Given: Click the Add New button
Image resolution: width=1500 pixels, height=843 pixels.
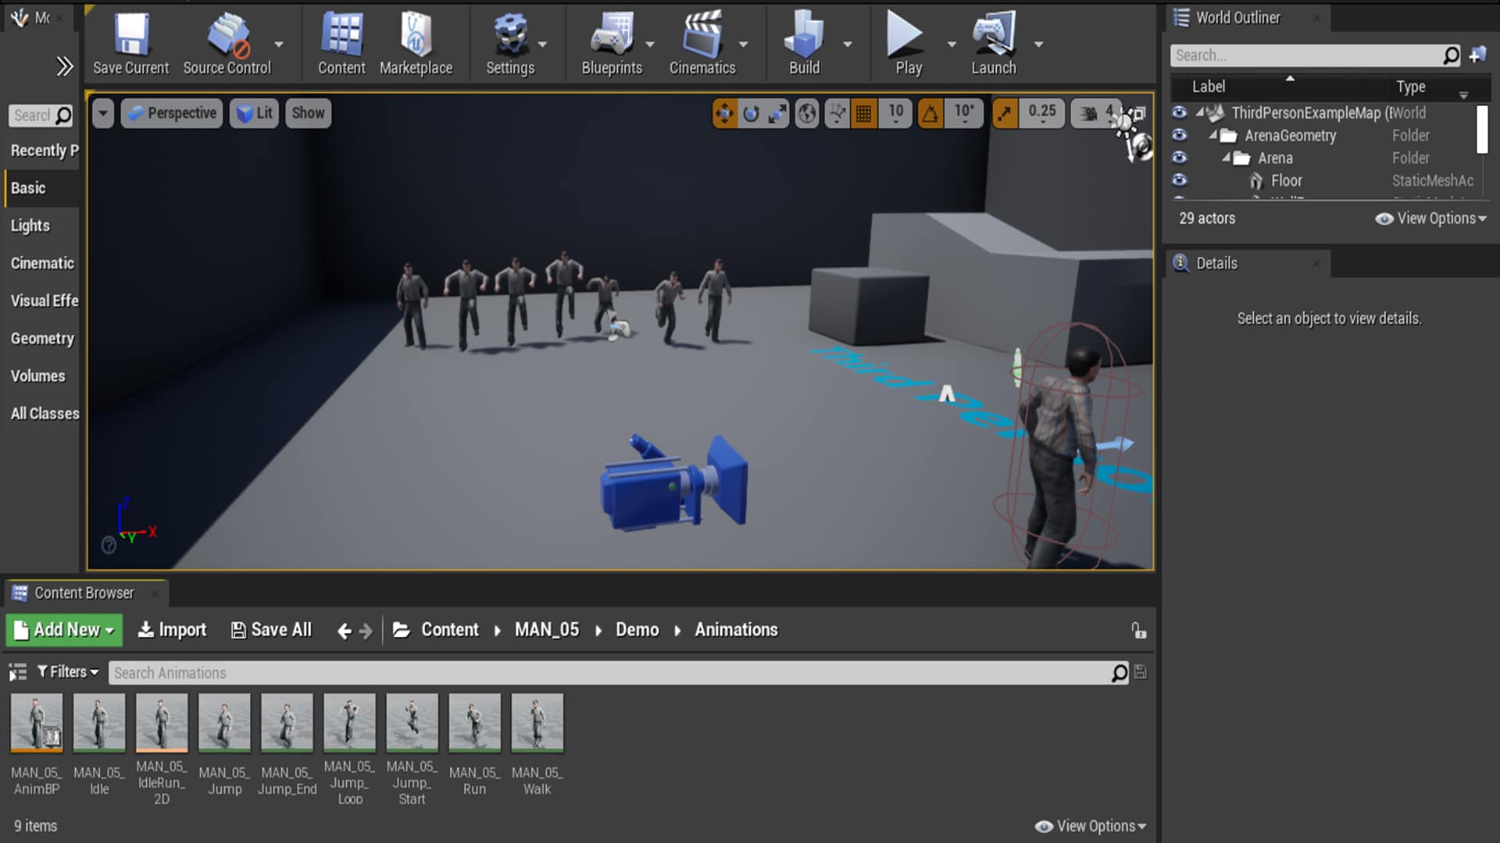Looking at the screenshot, I should [x=62, y=630].
